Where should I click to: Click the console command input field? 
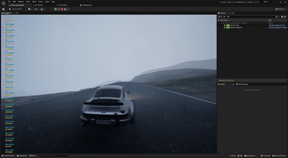click(53, 155)
